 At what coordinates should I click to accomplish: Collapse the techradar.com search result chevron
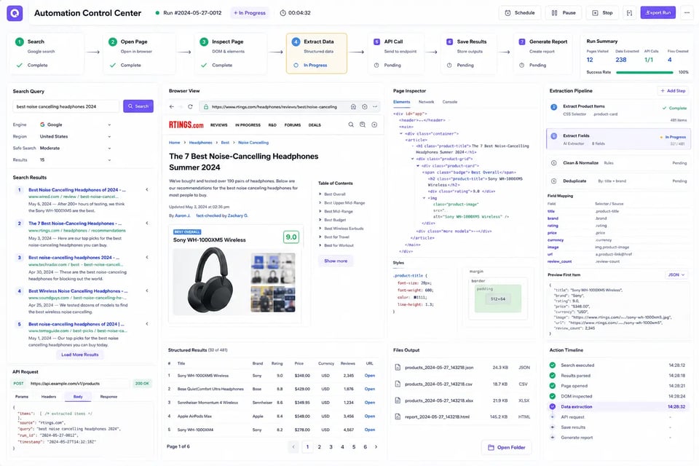point(147,257)
